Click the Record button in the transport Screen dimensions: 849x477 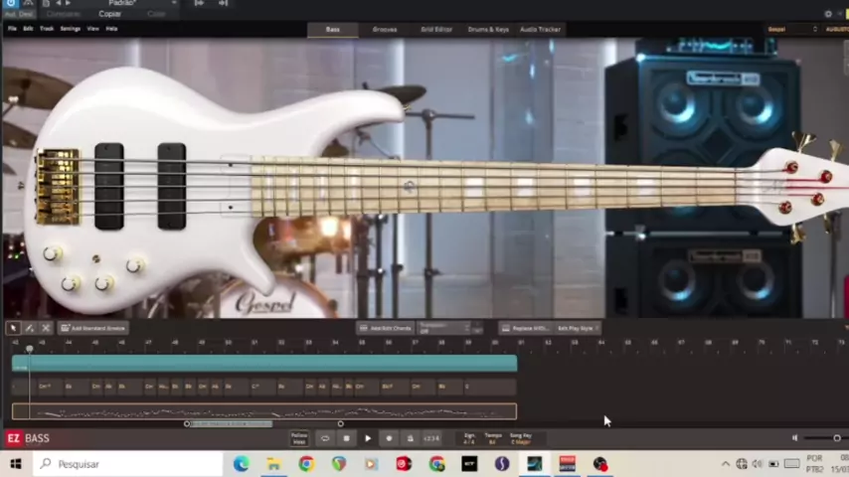coord(389,438)
